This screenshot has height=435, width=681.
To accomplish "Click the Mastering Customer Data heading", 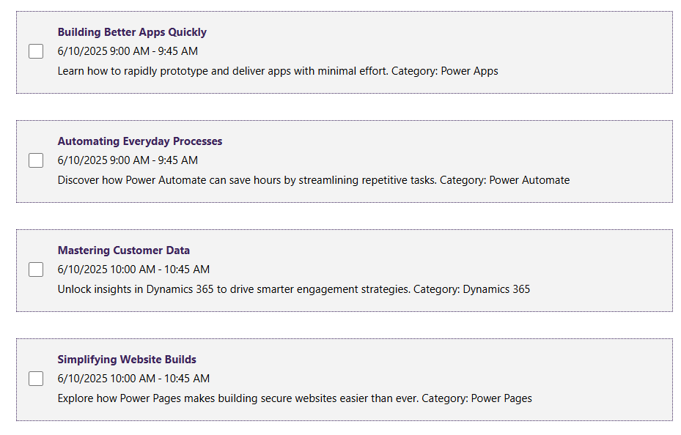I will 124,250.
